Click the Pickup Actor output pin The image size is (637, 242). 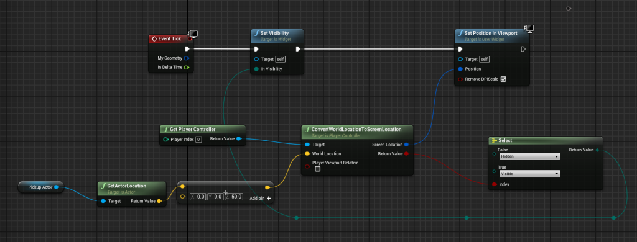pyautogui.click(x=57, y=187)
